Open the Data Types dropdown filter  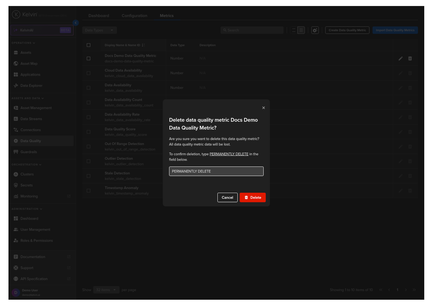point(99,30)
